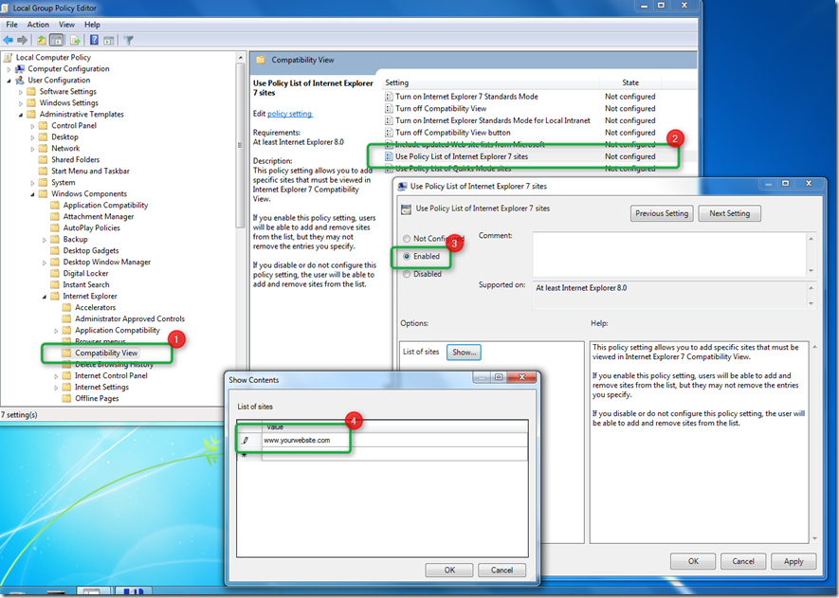
Task: Click the Digital Locker folder icon
Action: point(55,273)
